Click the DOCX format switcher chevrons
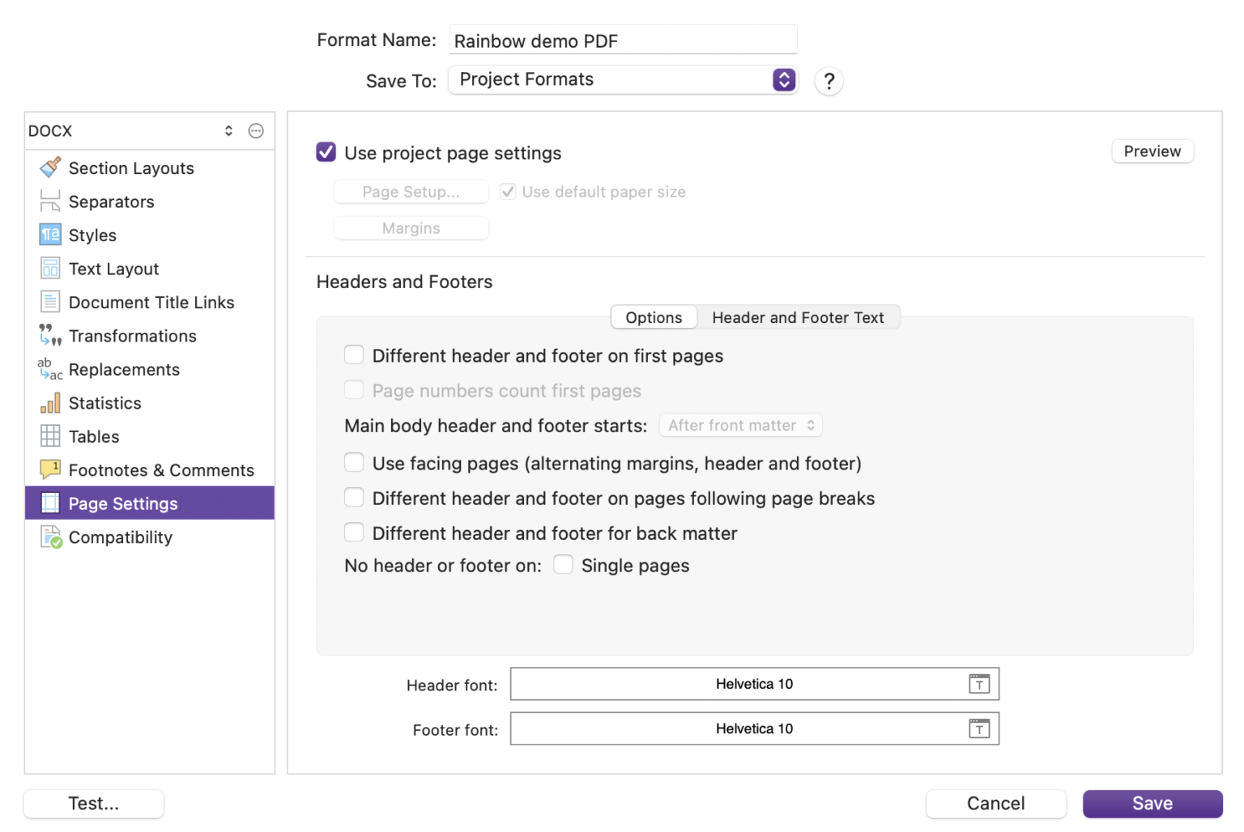 (228, 130)
